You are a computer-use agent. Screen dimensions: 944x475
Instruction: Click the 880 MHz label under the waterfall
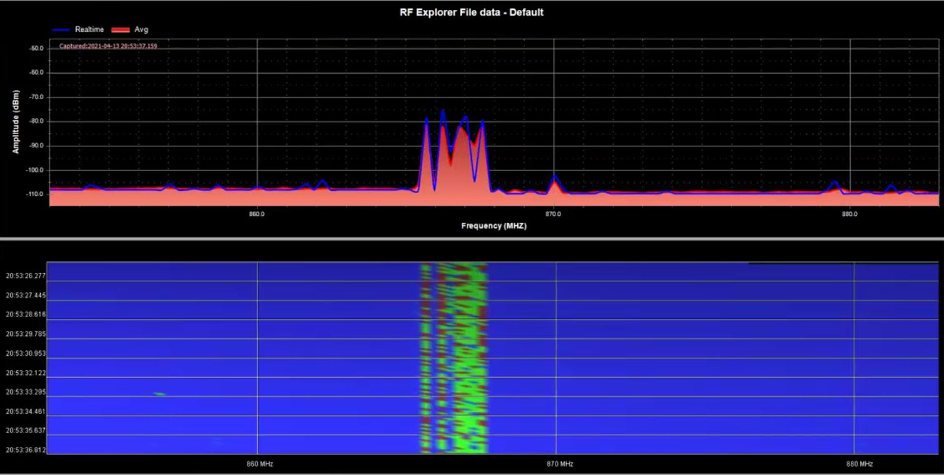pyautogui.click(x=860, y=464)
